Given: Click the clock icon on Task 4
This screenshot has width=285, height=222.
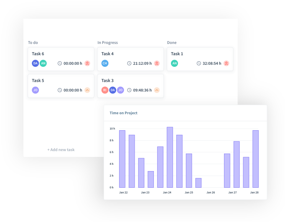Looking at the screenshot, I should (129, 63).
